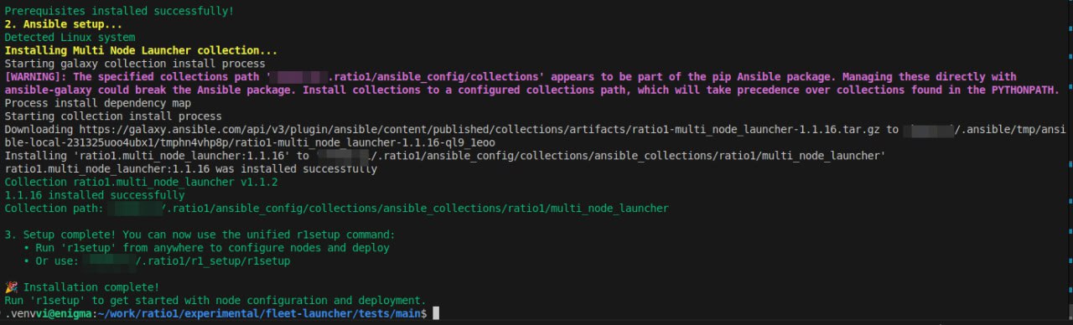Click the '[WARNING]:' label in purple text
1073x325 pixels.
coord(35,76)
